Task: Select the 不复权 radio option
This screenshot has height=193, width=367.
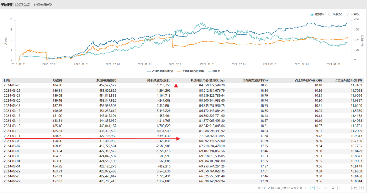Action: pyautogui.click(x=352, y=14)
